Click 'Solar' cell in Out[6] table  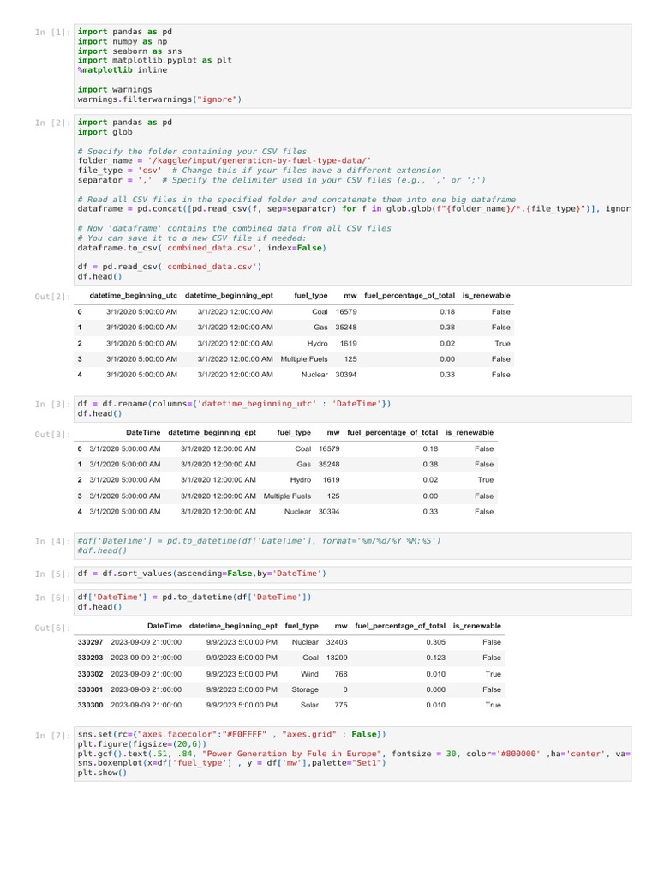[x=309, y=706]
